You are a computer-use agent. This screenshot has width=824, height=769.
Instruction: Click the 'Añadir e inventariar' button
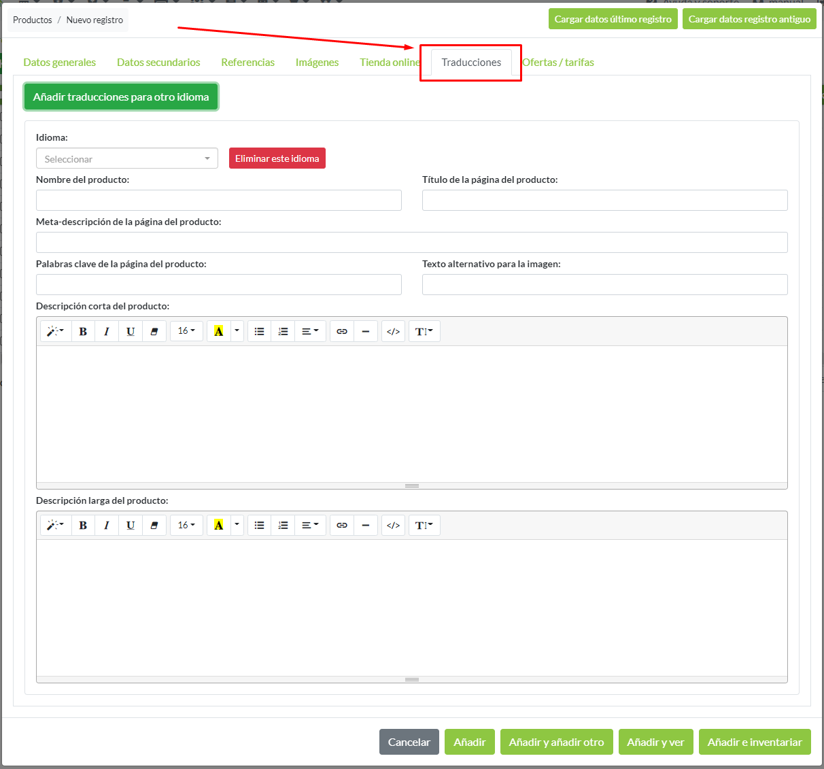pyautogui.click(x=755, y=742)
